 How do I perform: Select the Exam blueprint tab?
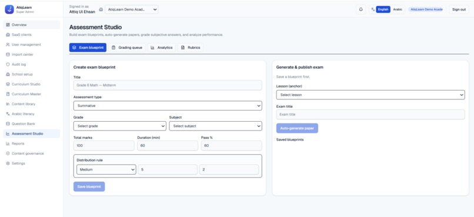tap(88, 48)
